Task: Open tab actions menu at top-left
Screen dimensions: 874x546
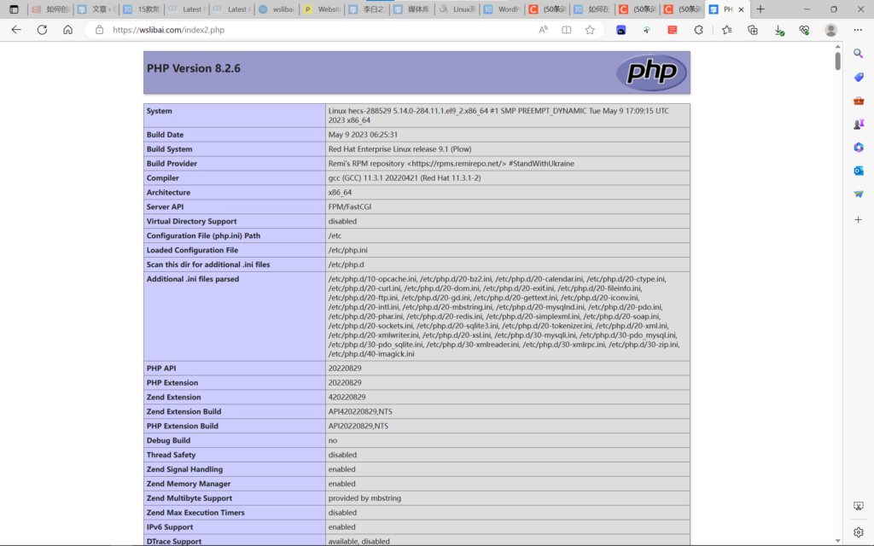Action: [13, 9]
